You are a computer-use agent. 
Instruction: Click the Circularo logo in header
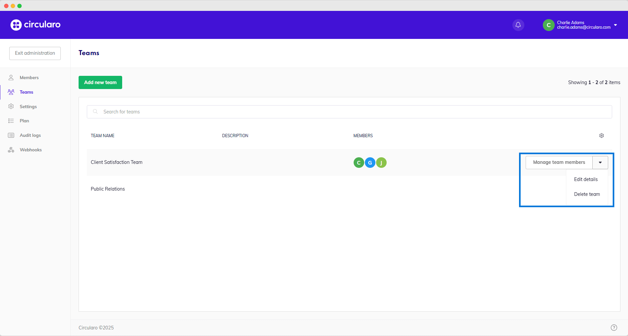click(x=35, y=25)
